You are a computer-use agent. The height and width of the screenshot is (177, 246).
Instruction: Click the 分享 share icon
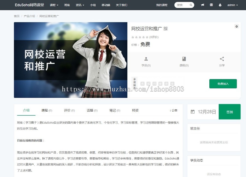222,59
